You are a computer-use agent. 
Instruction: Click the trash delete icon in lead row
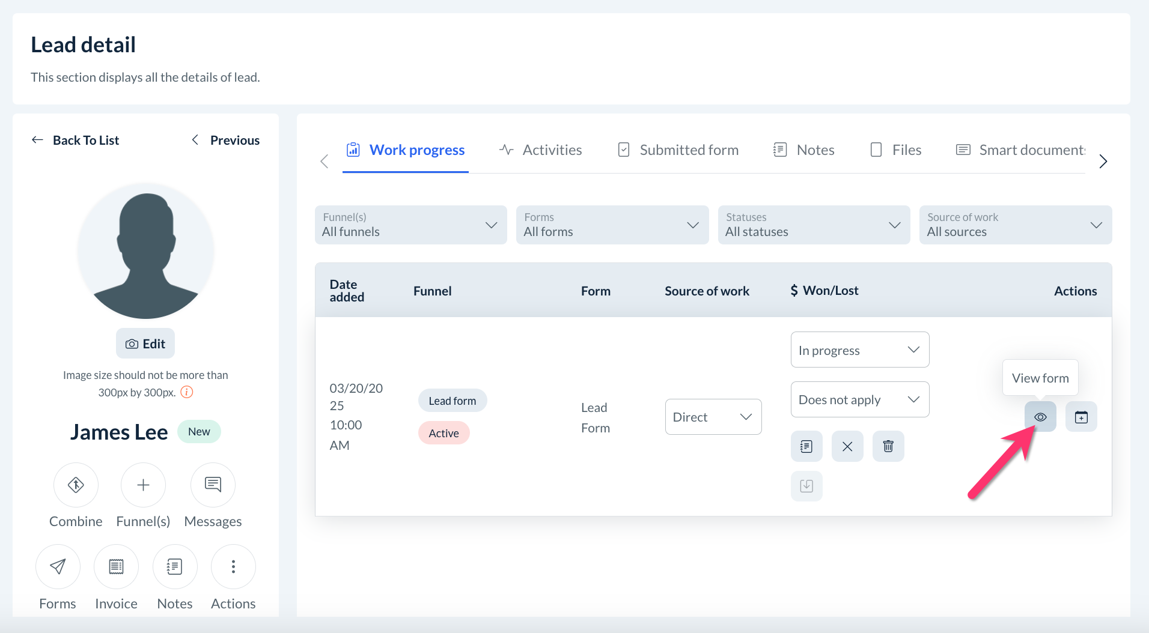pos(888,446)
